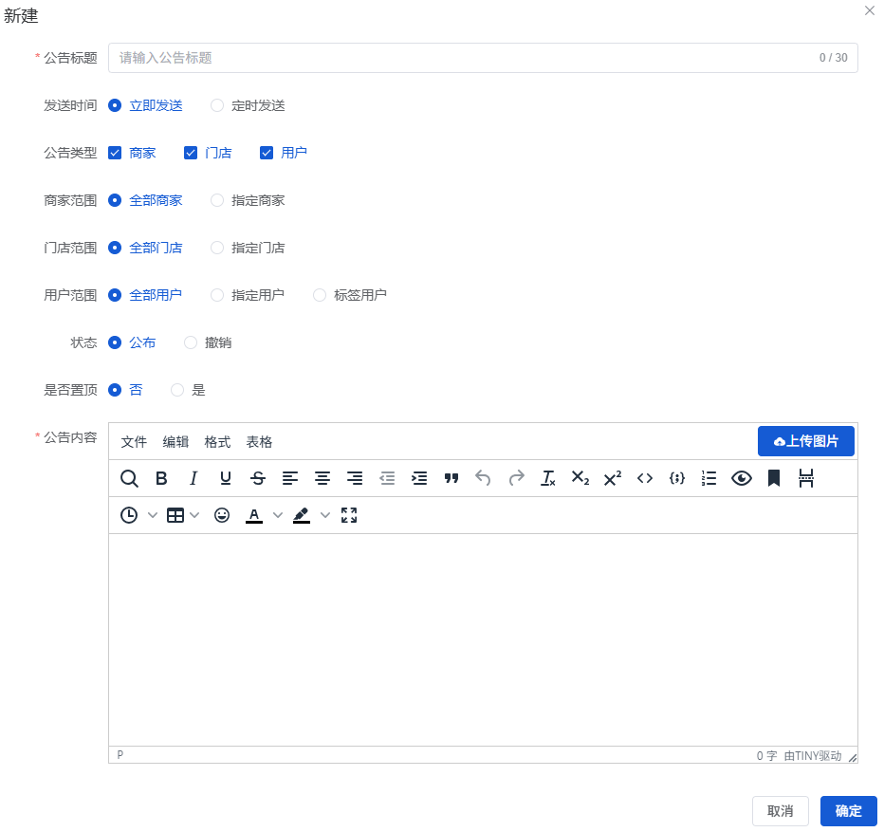This screenshot has height=832, width=884.
Task: Preview content with the eye icon
Action: coord(742,478)
